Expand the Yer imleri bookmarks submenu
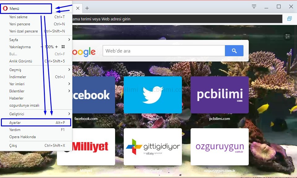 [x=36, y=84]
